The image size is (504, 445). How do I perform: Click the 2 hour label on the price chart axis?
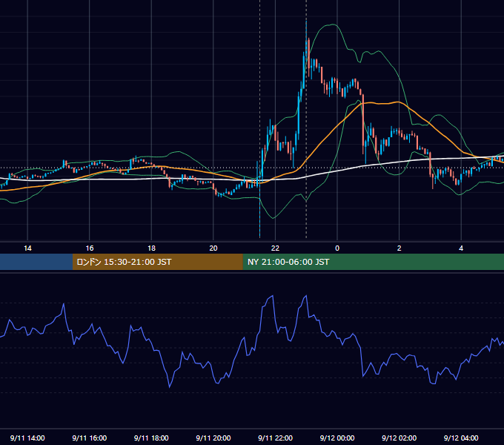click(399, 248)
